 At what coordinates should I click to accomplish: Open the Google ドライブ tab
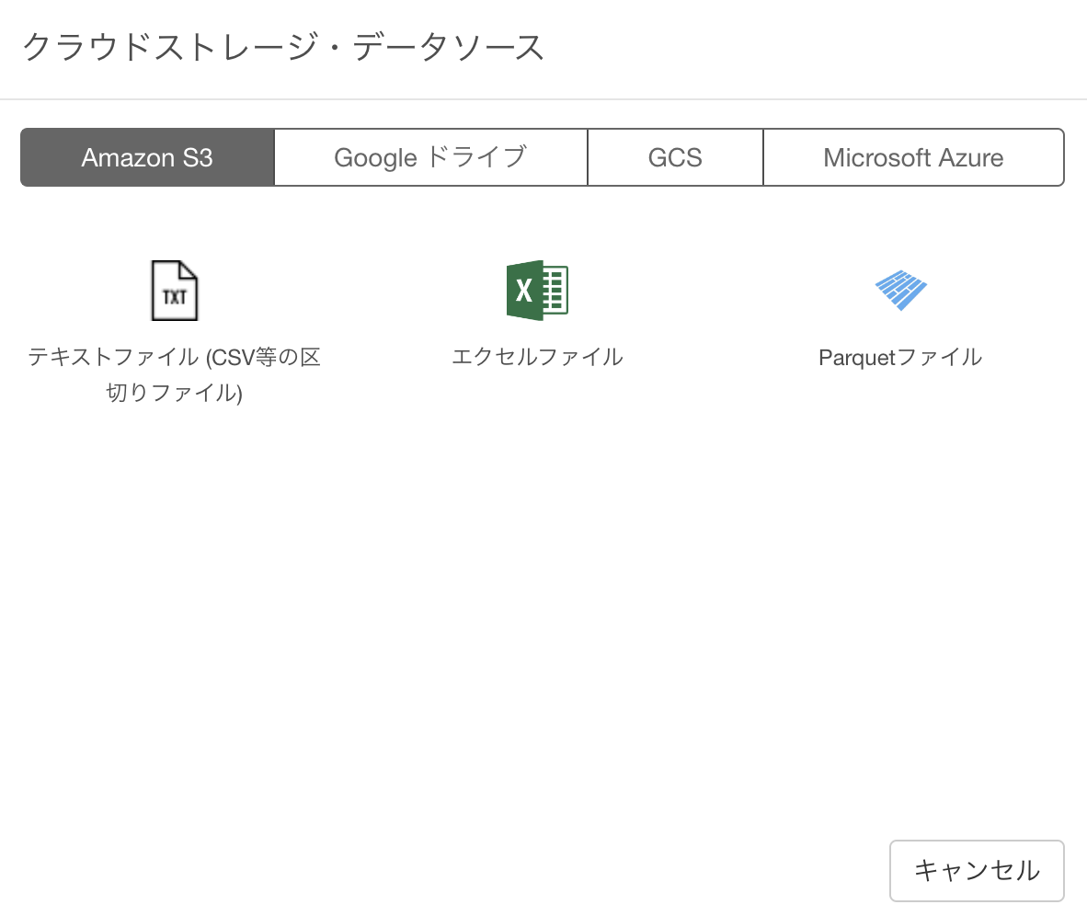pyautogui.click(x=431, y=157)
